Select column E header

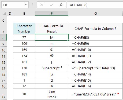pyautogui.click(x=24, y=14)
